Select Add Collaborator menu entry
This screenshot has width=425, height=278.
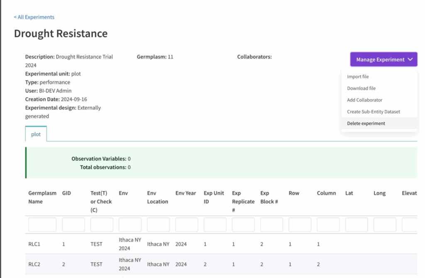pos(364,100)
